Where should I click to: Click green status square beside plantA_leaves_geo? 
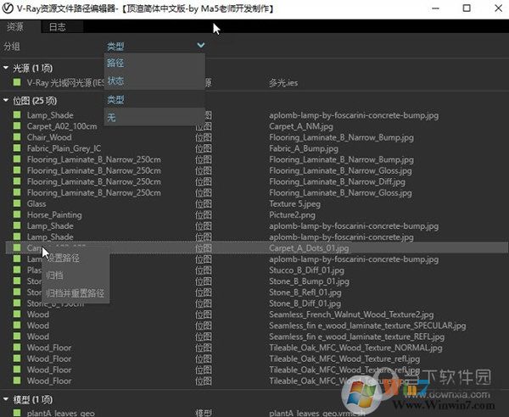17,413
